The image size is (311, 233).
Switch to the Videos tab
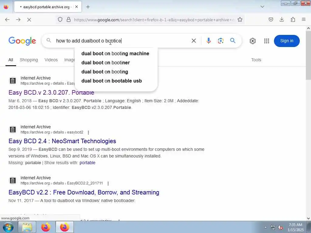(51, 60)
